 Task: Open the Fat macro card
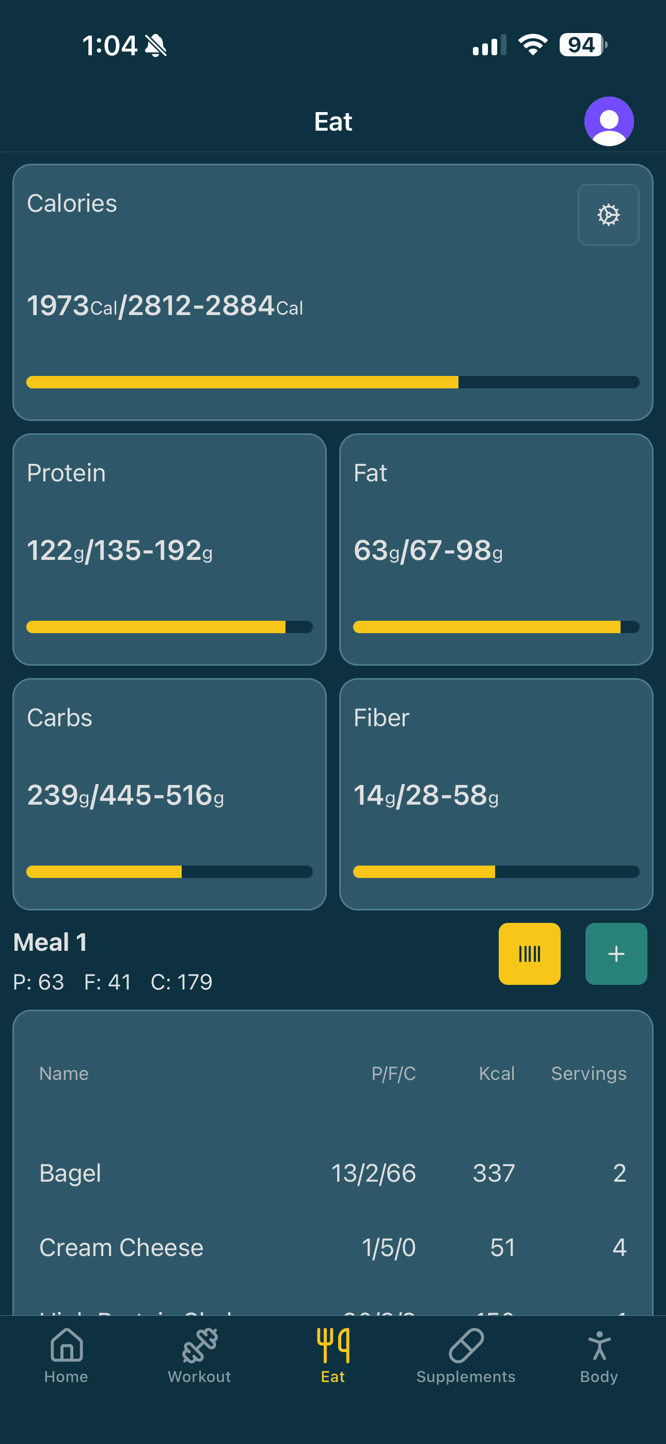pyautogui.click(x=496, y=549)
